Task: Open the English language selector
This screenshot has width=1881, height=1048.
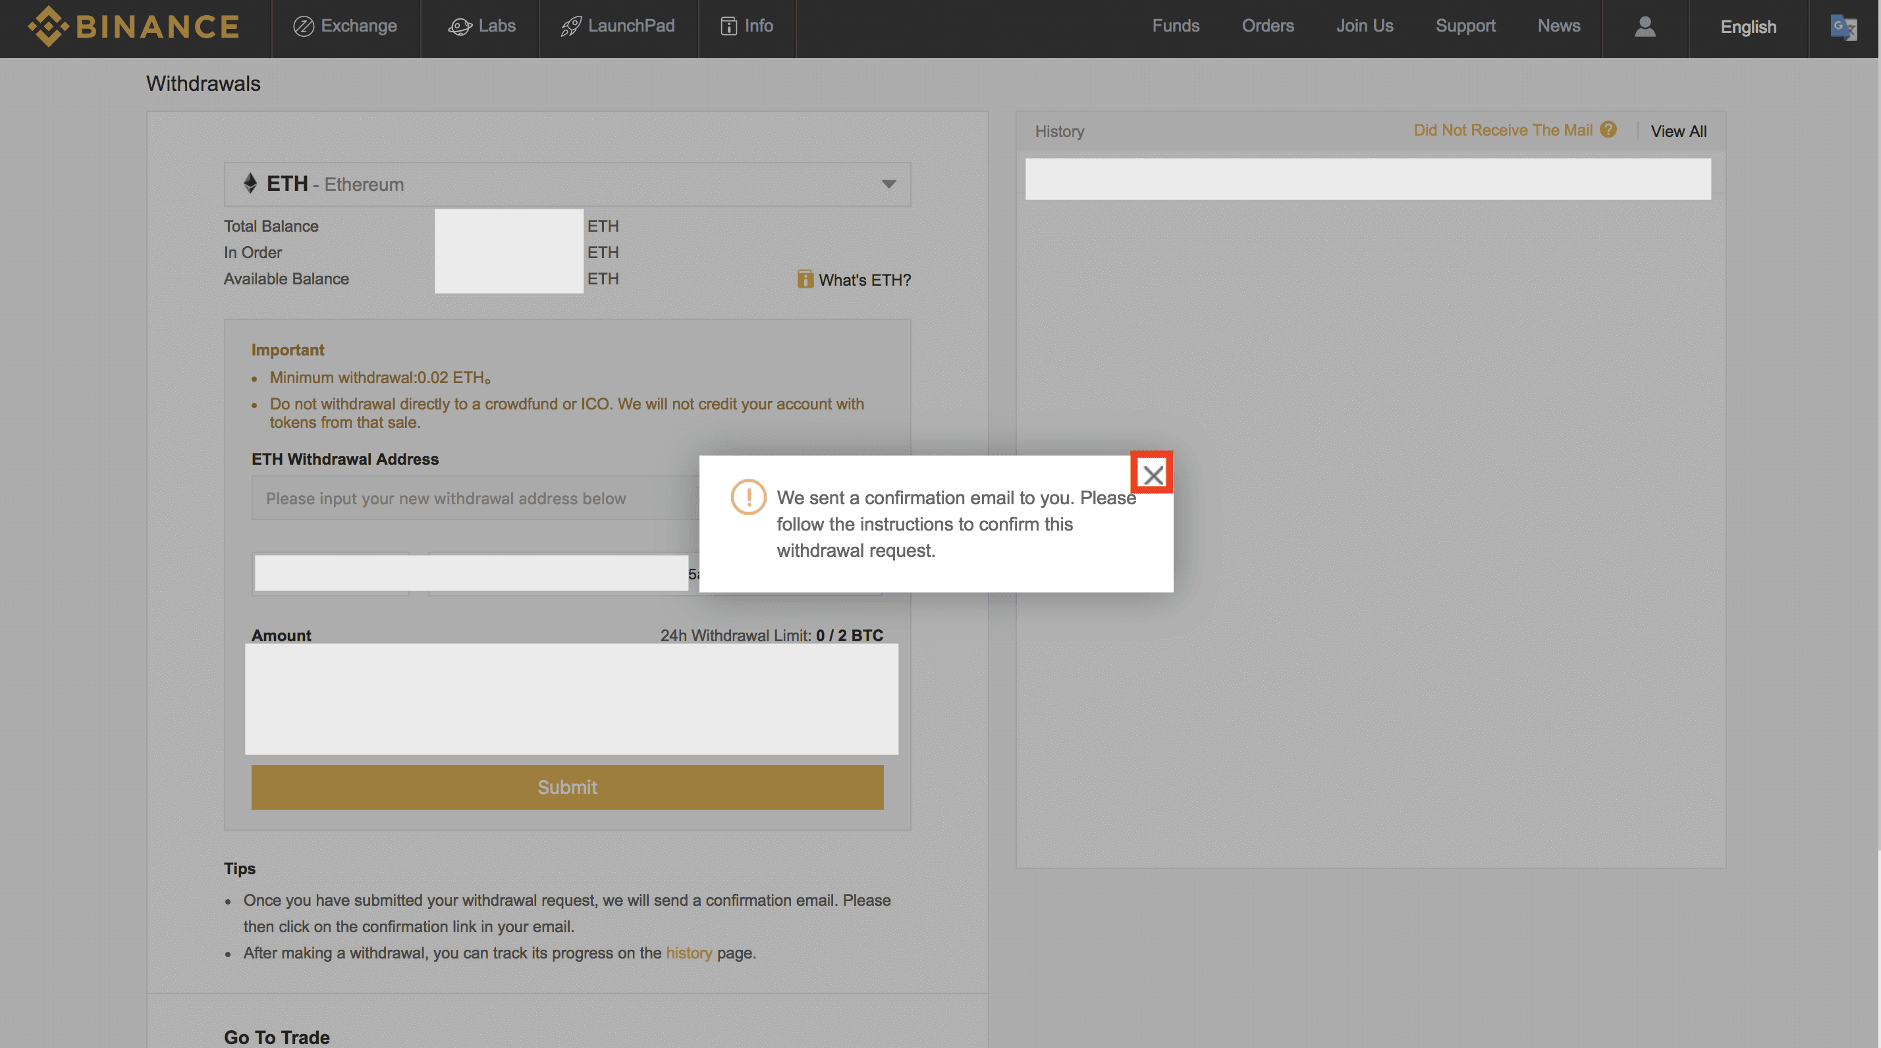Action: tap(1747, 27)
